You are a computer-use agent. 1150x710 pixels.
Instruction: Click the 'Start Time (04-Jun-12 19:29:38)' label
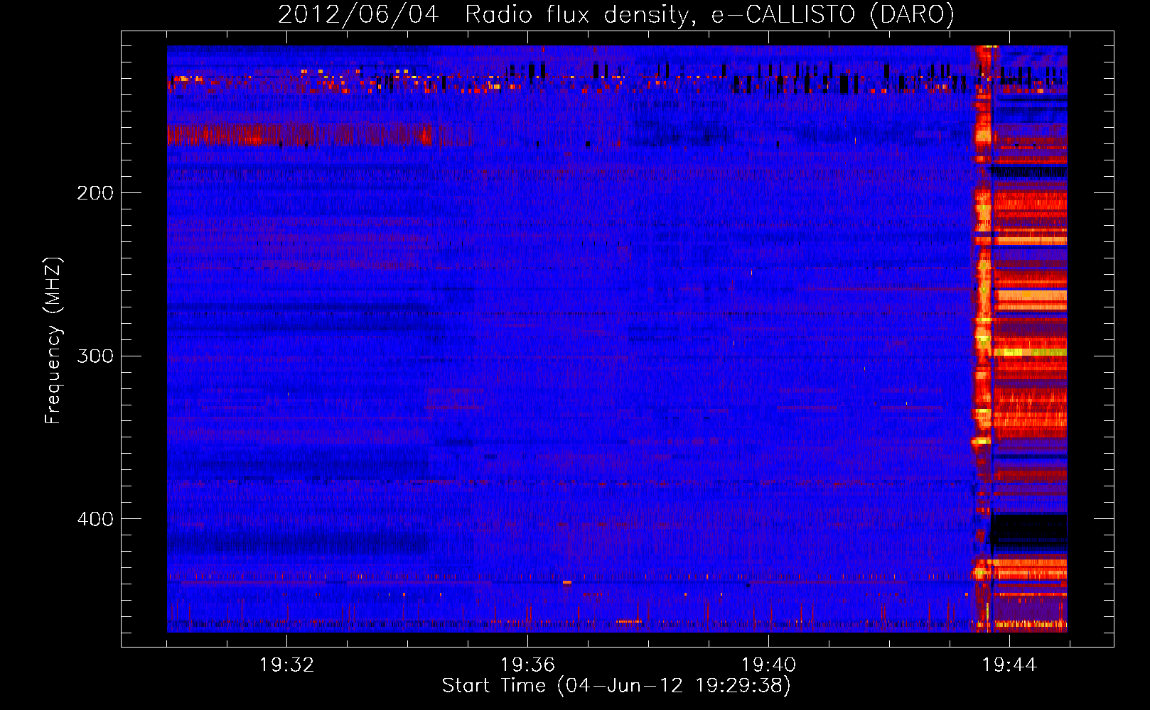click(616, 686)
